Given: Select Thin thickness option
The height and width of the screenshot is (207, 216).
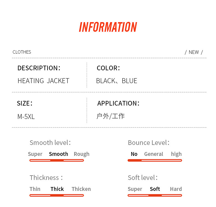Looking at the screenshot, I should point(35,189).
